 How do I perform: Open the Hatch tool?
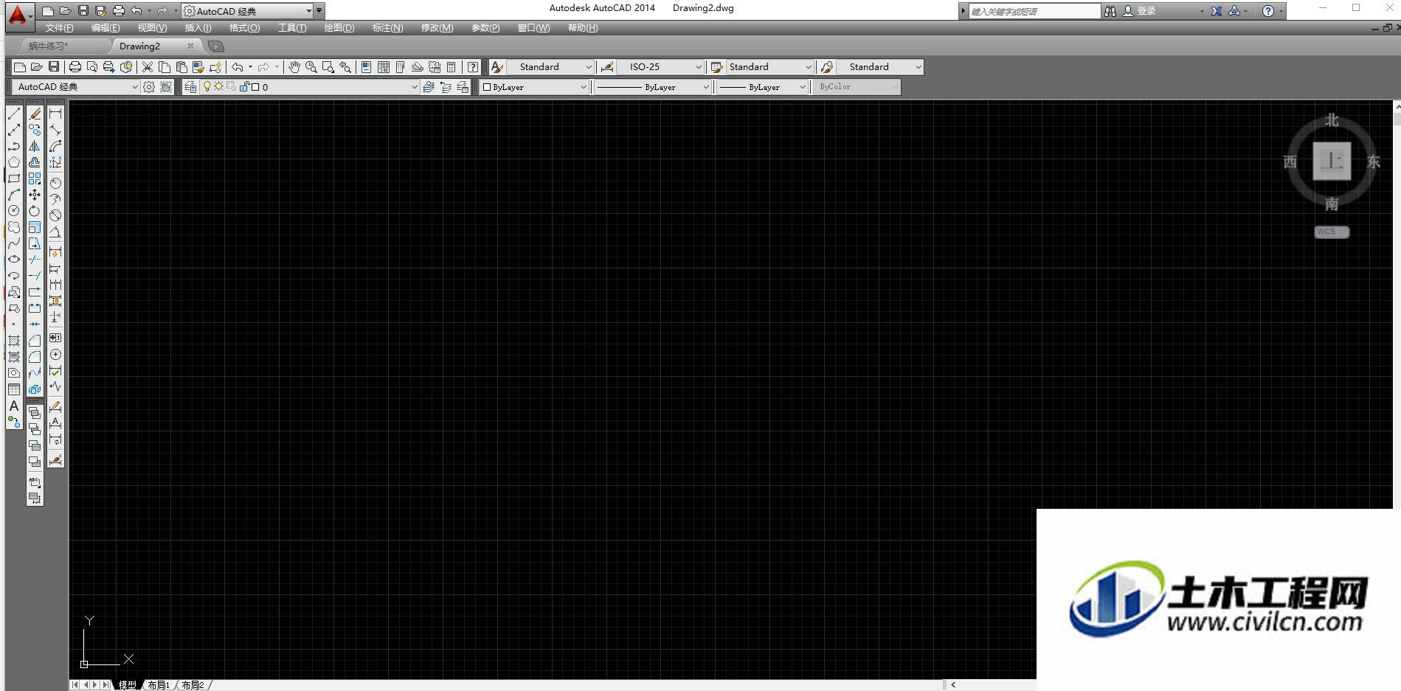14,341
